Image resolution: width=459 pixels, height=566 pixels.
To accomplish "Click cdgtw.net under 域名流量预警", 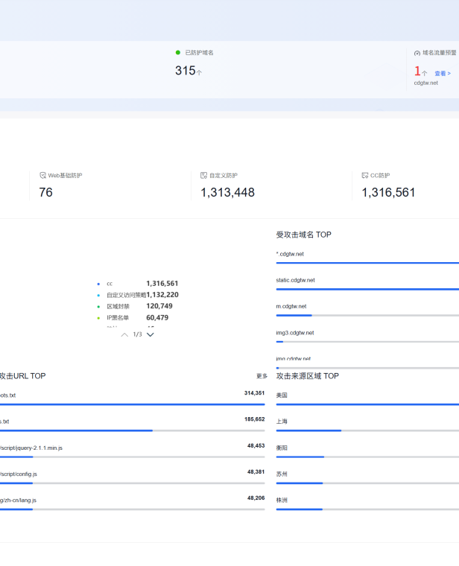I will point(425,83).
